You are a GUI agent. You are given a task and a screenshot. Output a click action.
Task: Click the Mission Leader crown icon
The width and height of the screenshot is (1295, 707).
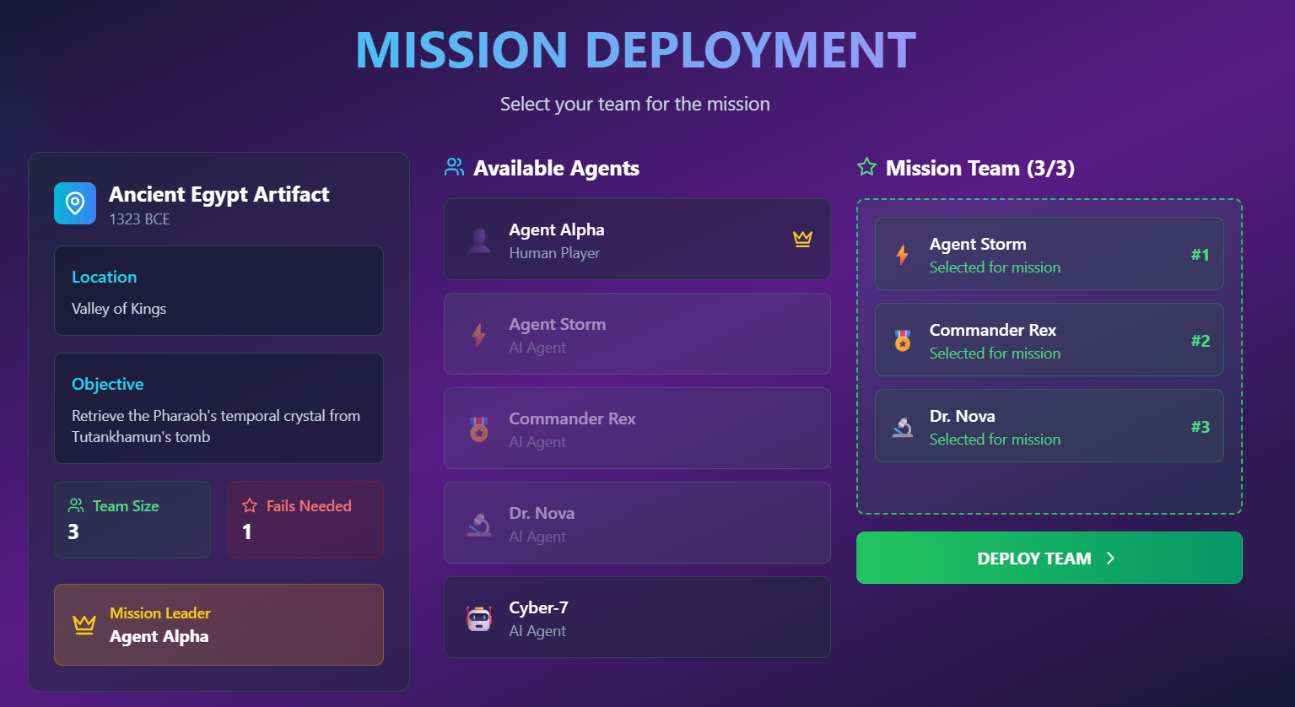tap(84, 624)
